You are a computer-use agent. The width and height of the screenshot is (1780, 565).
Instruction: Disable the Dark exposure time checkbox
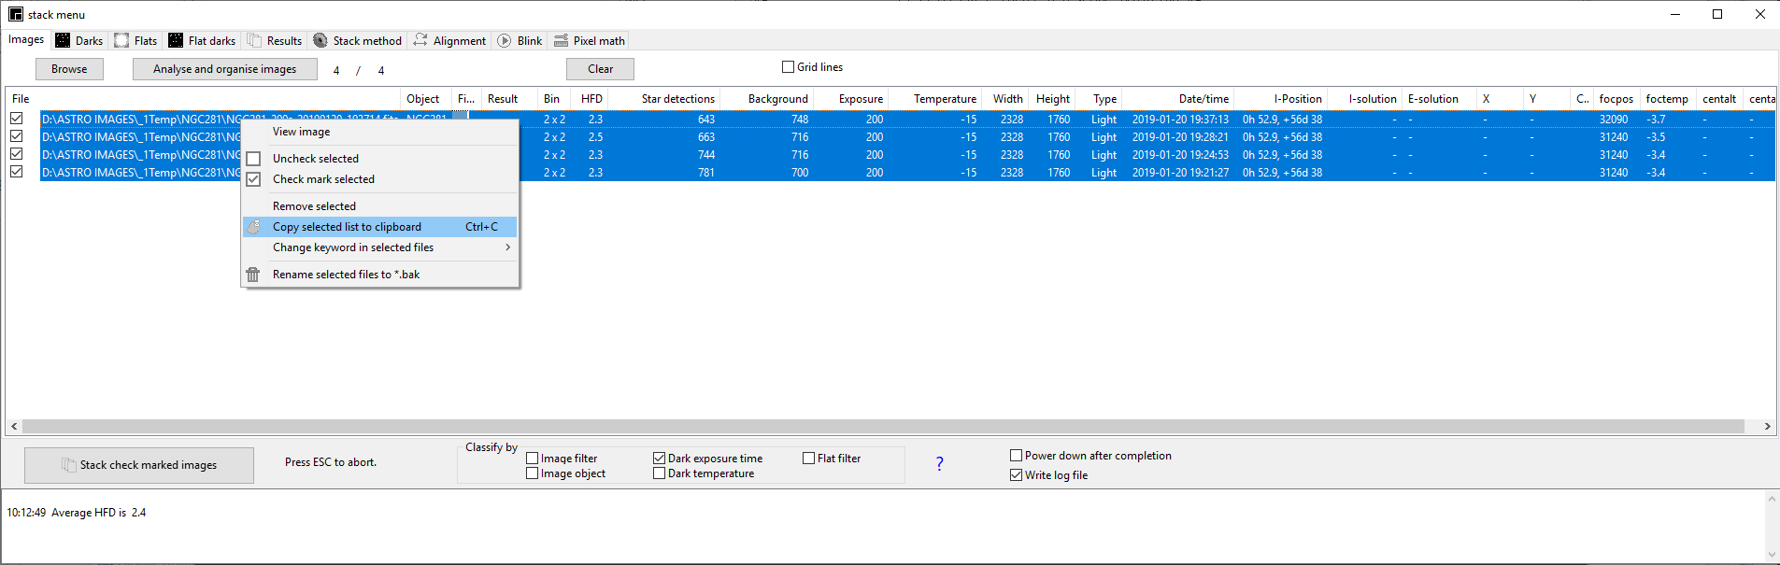pyautogui.click(x=660, y=459)
